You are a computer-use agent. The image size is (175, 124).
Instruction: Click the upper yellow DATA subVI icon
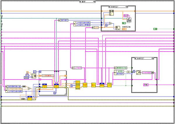[78, 82]
